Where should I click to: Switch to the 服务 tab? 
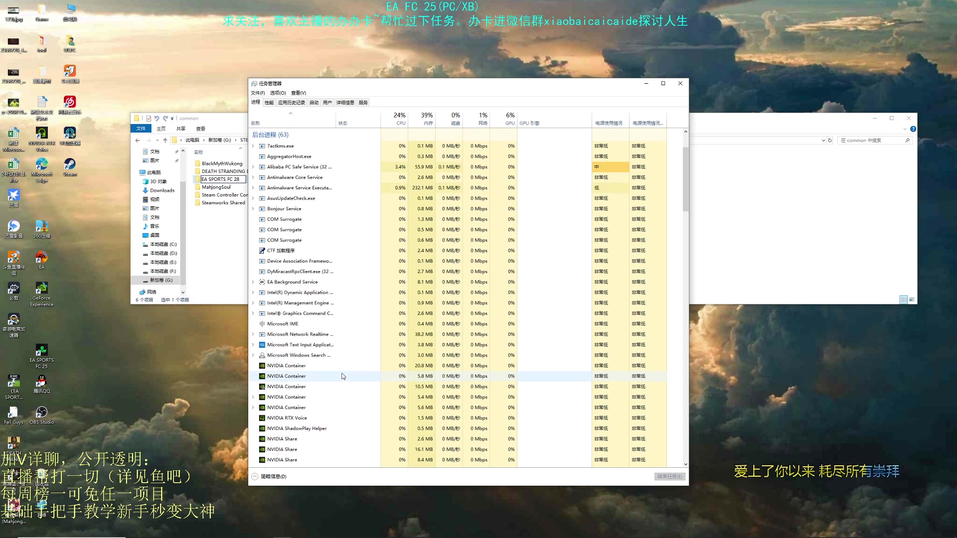[363, 103]
